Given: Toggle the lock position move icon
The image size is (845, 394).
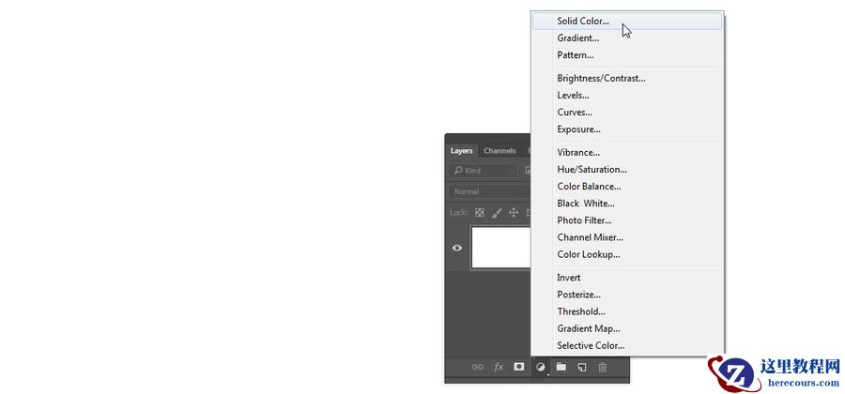Looking at the screenshot, I should click(514, 213).
